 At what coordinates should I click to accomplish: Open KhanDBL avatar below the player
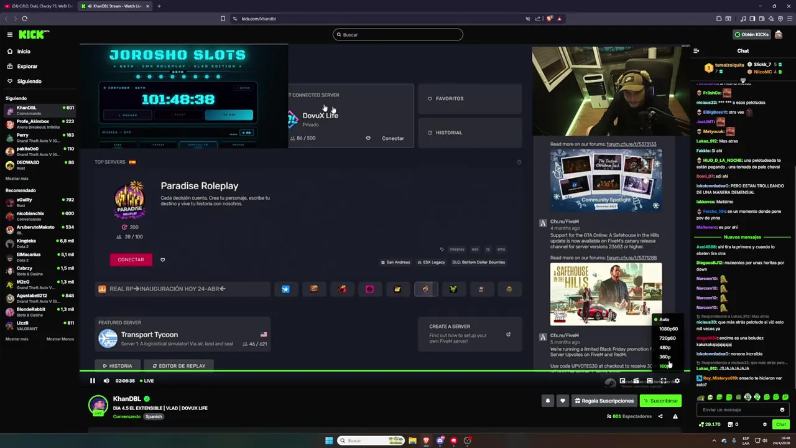click(98, 406)
